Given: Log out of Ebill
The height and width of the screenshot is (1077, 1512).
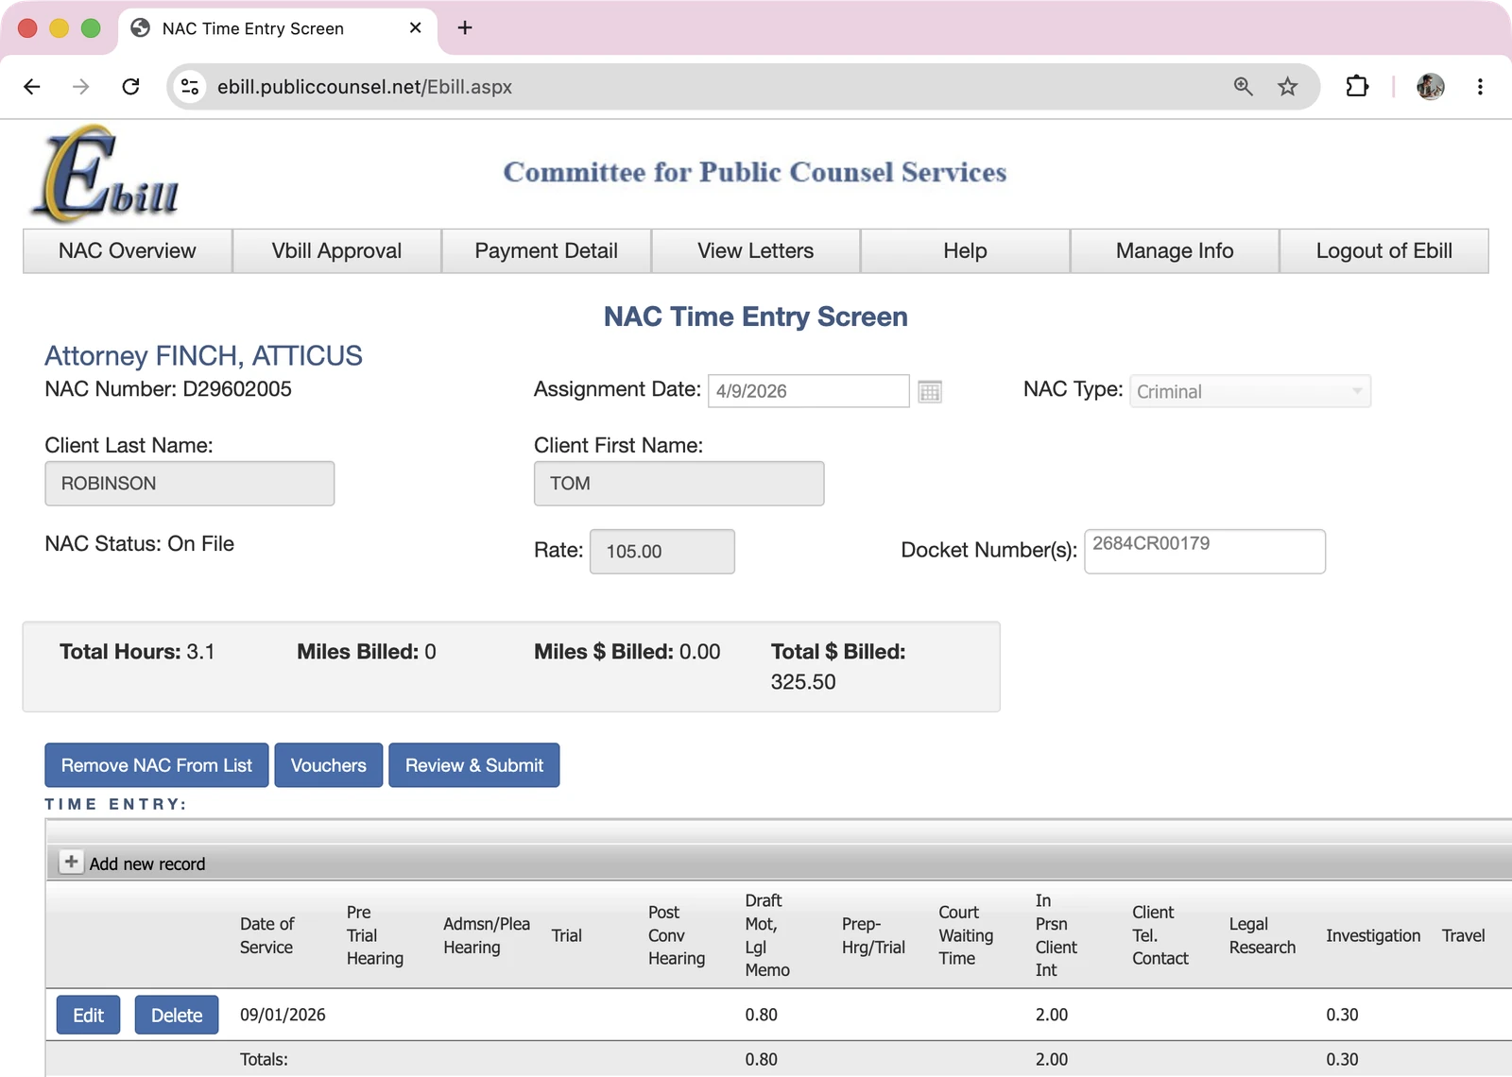Looking at the screenshot, I should click(1384, 251).
